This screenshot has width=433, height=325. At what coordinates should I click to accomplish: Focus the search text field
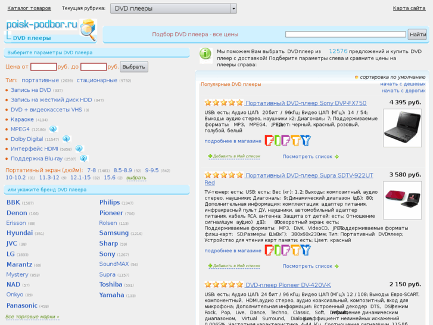(x=345, y=35)
